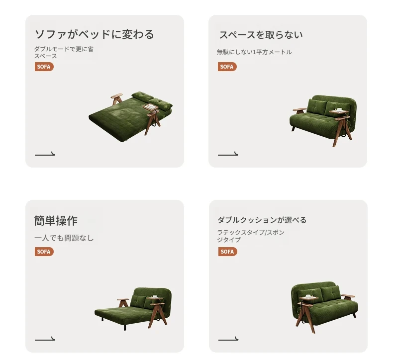Click SOFA badge under 無駄にしない1平方メートル
This screenshot has width=393, height=363.
pos(227,67)
